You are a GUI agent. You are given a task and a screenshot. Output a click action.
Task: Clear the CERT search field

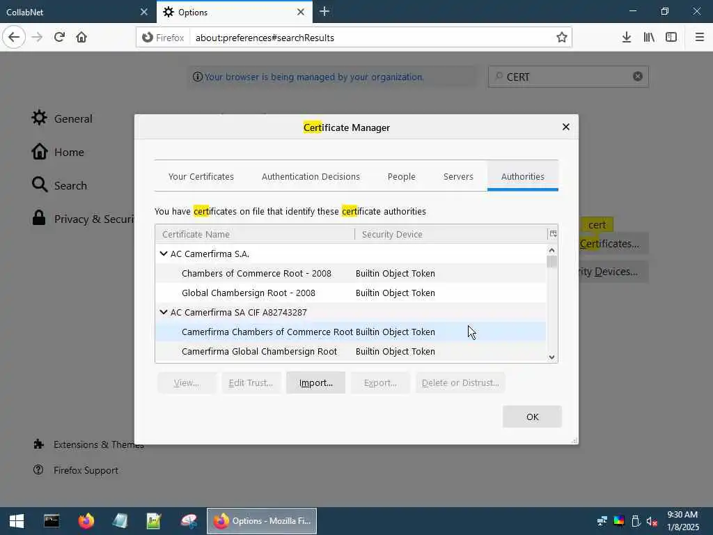tap(638, 77)
